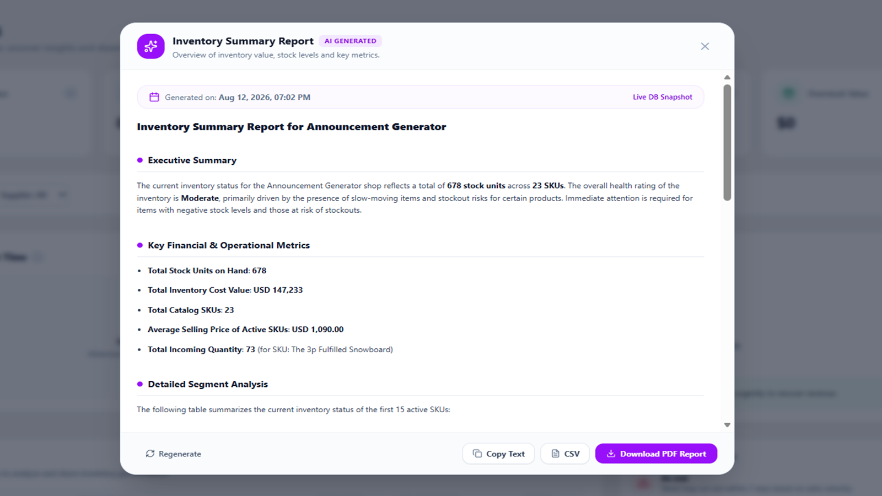This screenshot has width=882, height=496.
Task: Click the download arrow icon for PDF Report
Action: click(611, 454)
